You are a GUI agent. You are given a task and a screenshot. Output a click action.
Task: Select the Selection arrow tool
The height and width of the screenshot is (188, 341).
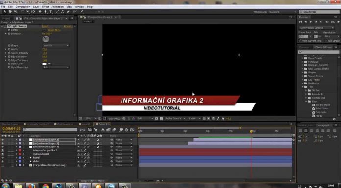(5, 12)
